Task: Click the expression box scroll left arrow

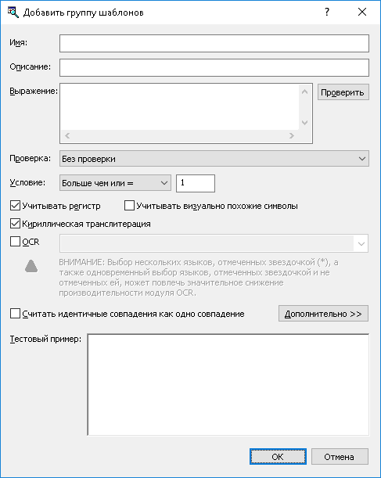Action: tap(67, 135)
